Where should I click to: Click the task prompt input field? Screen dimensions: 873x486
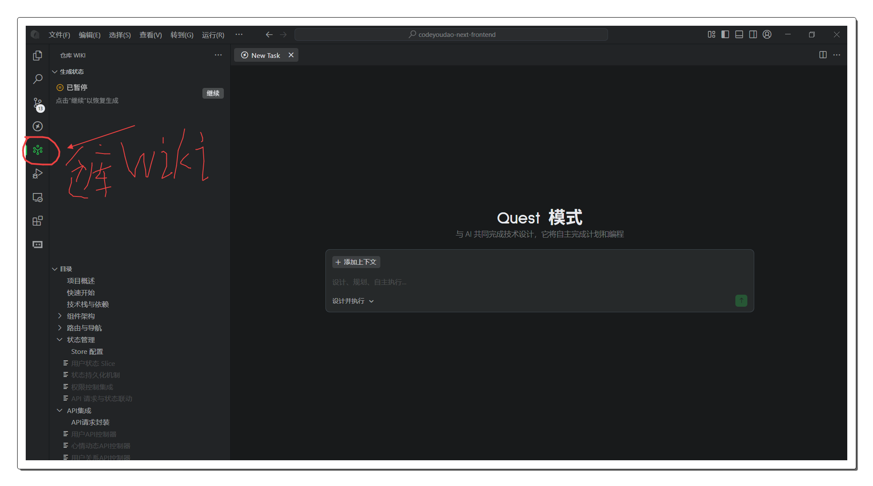(x=539, y=282)
